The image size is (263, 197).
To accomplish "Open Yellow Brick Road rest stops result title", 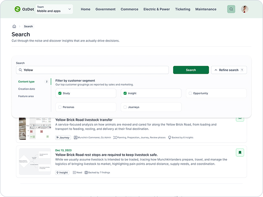I will (x=107, y=155).
